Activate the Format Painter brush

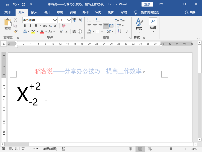[16, 31]
